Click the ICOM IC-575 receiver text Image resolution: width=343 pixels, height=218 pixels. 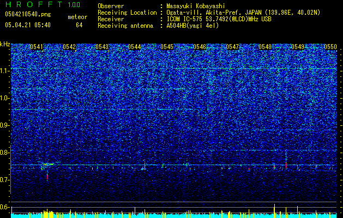219,19
